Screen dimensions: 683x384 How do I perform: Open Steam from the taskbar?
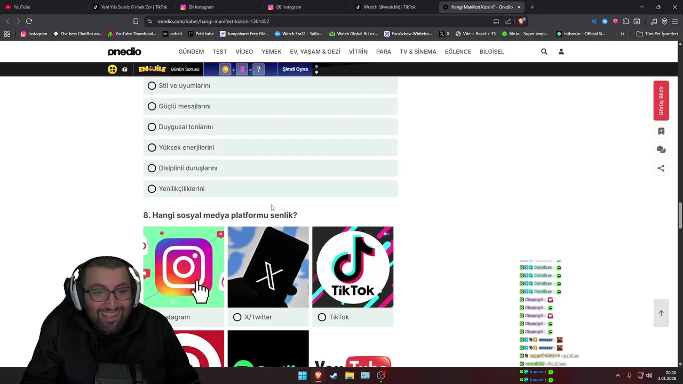(x=333, y=375)
